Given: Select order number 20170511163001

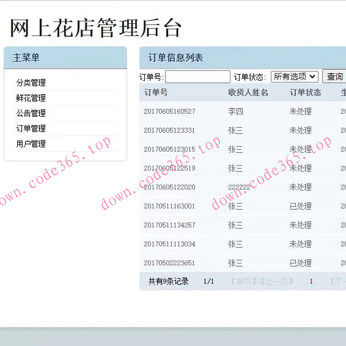Looking at the screenshot, I should coord(169,206).
